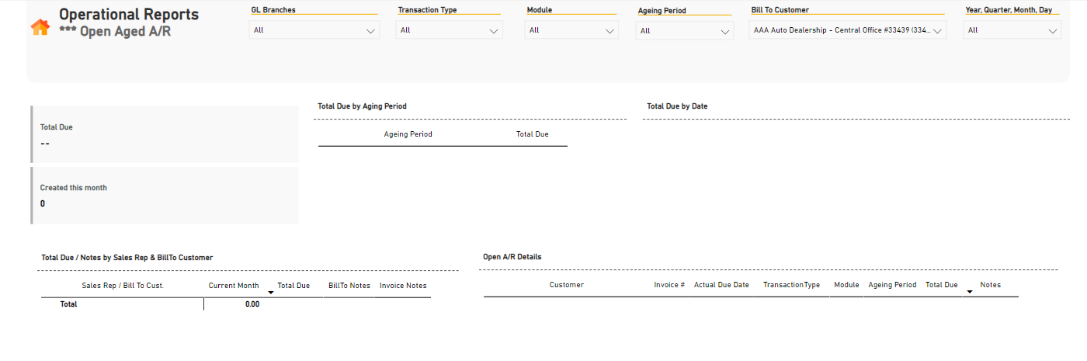Click the Invoice Notes column header

click(403, 286)
